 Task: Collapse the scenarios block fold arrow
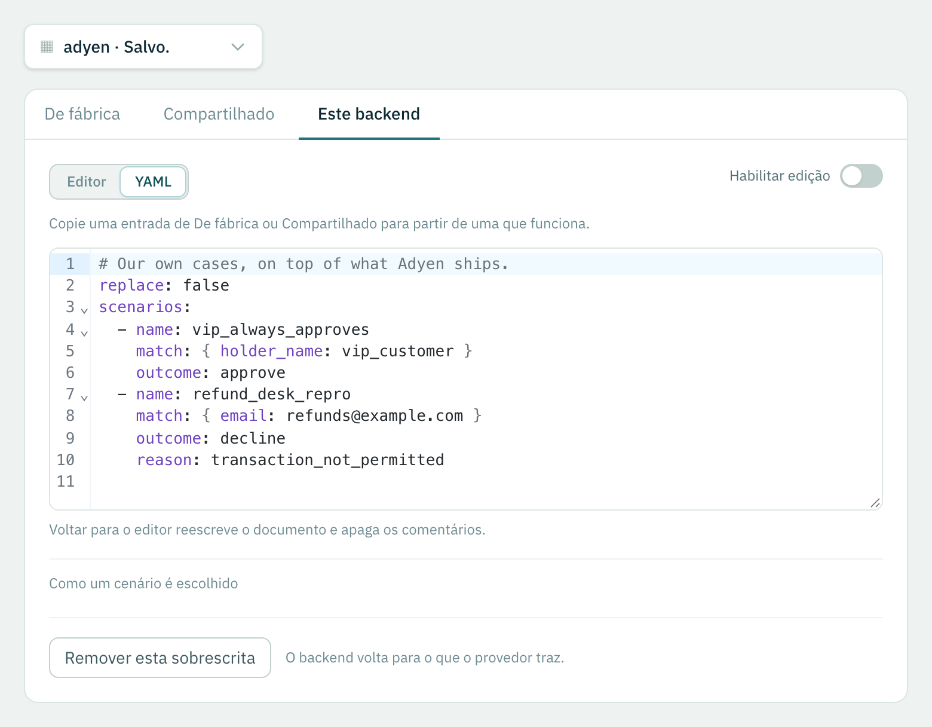(84, 310)
